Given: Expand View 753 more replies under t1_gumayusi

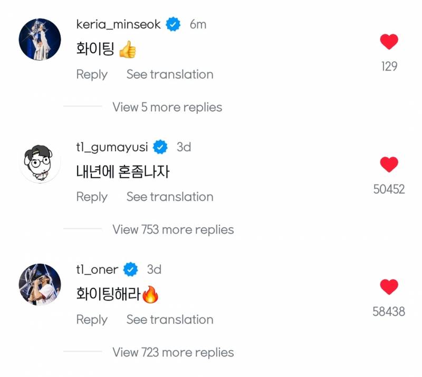Looking at the screenshot, I should tap(172, 229).
